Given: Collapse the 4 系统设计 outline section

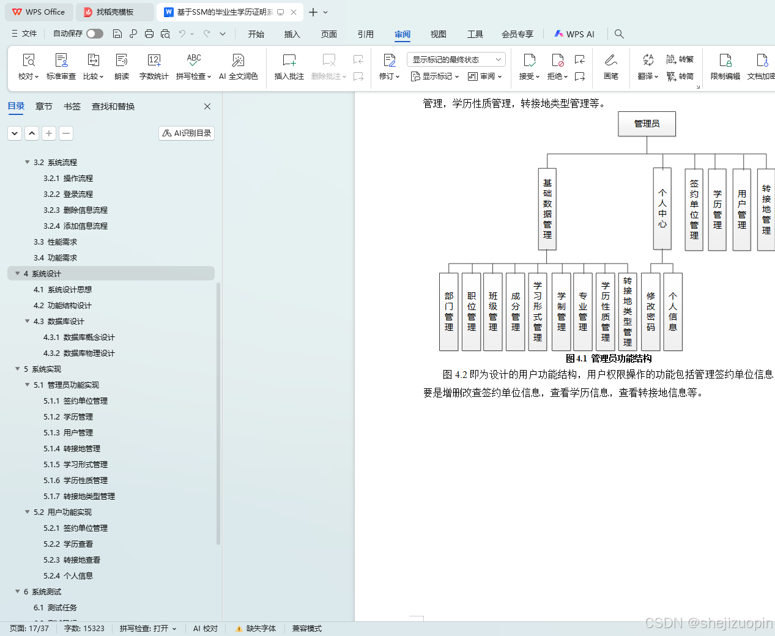Looking at the screenshot, I should tap(17, 273).
